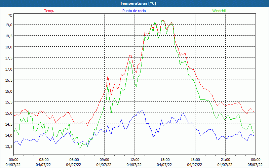
Task: Click the 21:00 time axis label
Action: coord(225,160)
